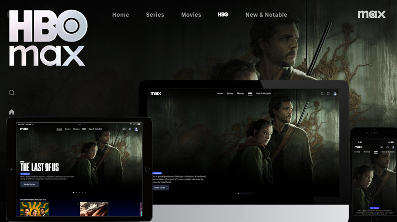Select the Home tab on the tablet

(59, 129)
